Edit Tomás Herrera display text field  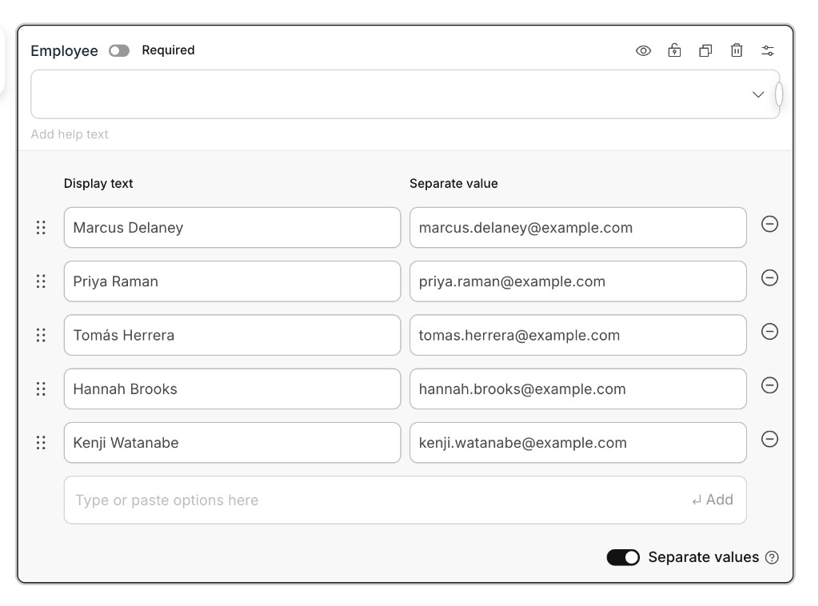(233, 335)
